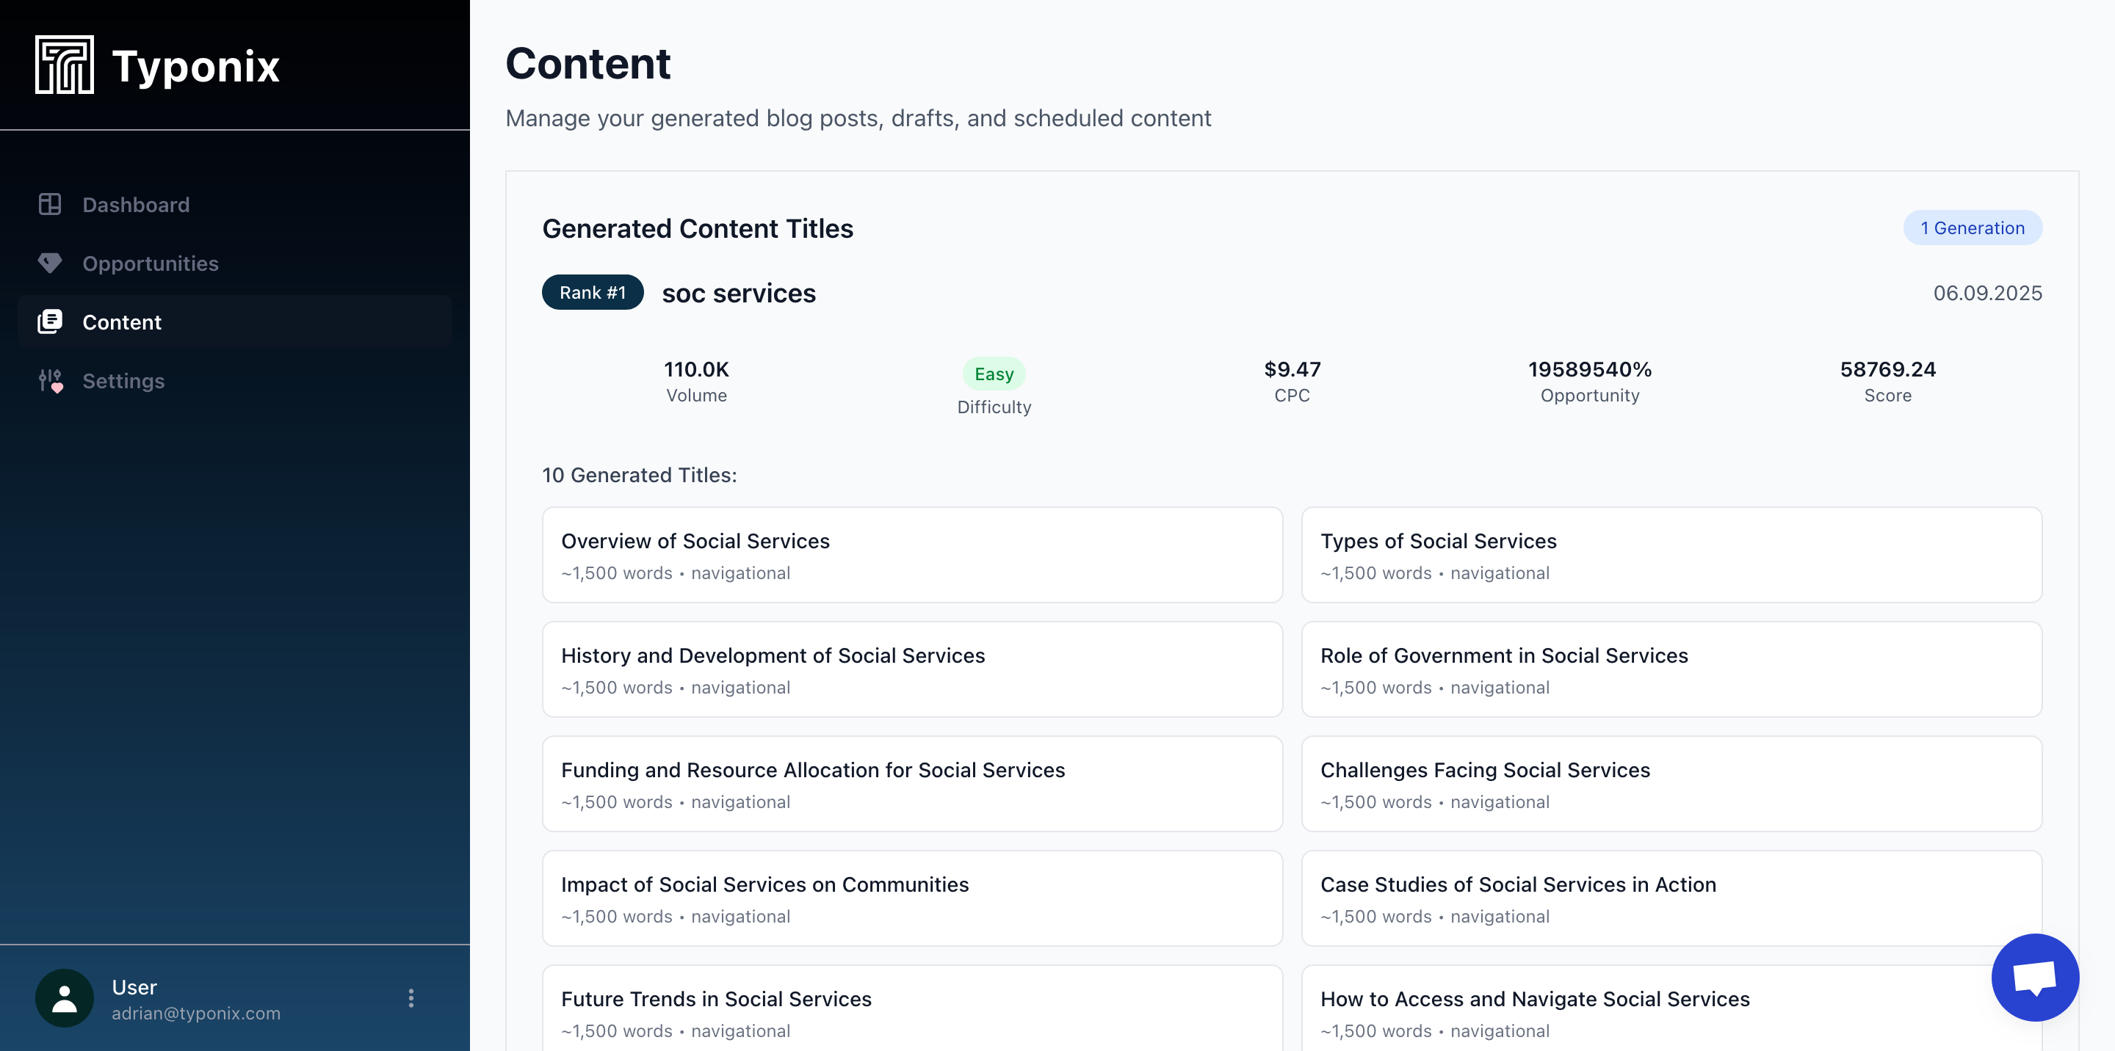Open the chat support bubble
The height and width of the screenshot is (1051, 2115).
(x=2034, y=977)
